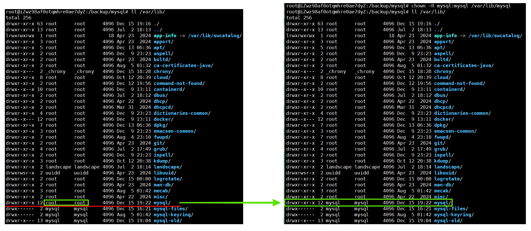Click 'fwupd/' directory in left terminal
The image size is (531, 231).
tap(162, 137)
